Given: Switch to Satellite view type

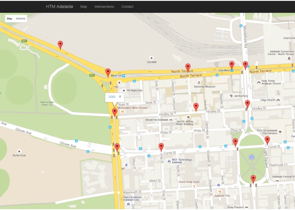Looking at the screenshot, I should 20,18.
